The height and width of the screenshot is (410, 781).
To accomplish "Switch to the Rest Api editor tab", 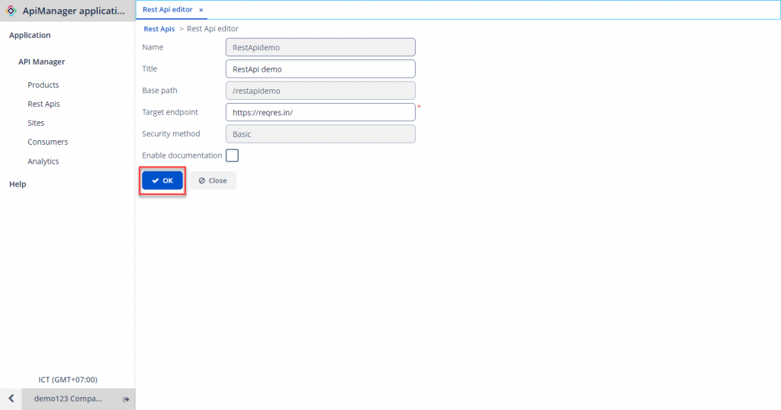I will (x=167, y=10).
